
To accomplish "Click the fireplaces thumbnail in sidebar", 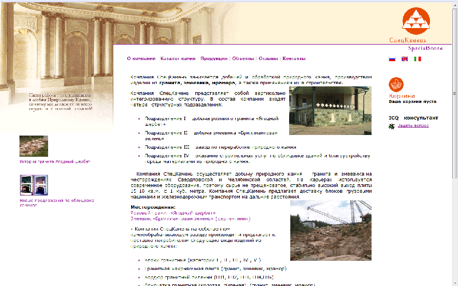I will pos(34,185).
